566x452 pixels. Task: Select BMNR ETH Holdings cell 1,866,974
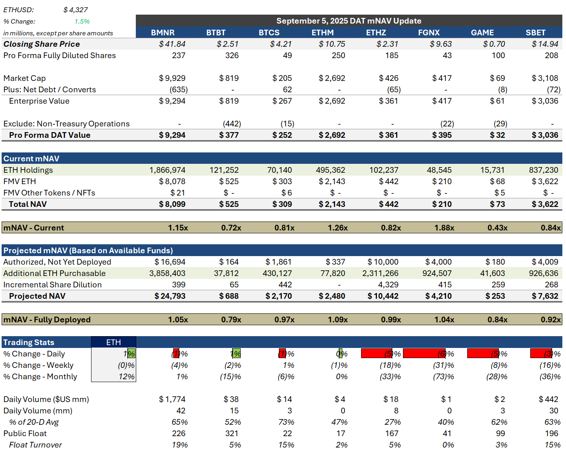click(167, 170)
